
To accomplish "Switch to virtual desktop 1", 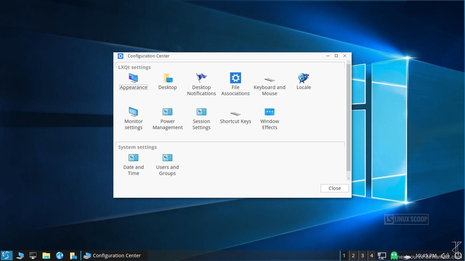I will point(344,256).
